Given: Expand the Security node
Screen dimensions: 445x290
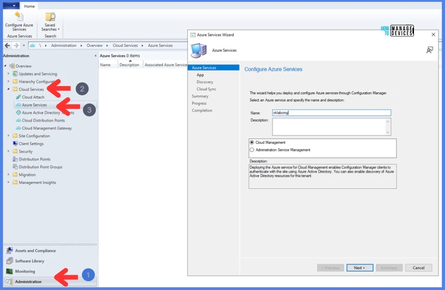Looking at the screenshot, I should 8,151.
